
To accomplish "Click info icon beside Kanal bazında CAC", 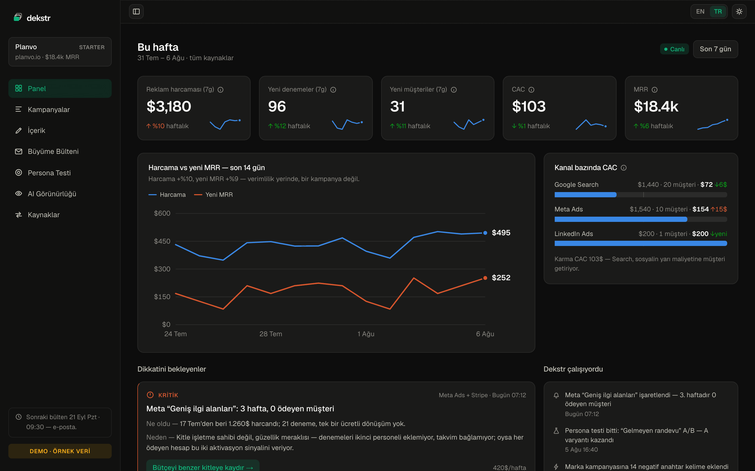I will pos(624,167).
